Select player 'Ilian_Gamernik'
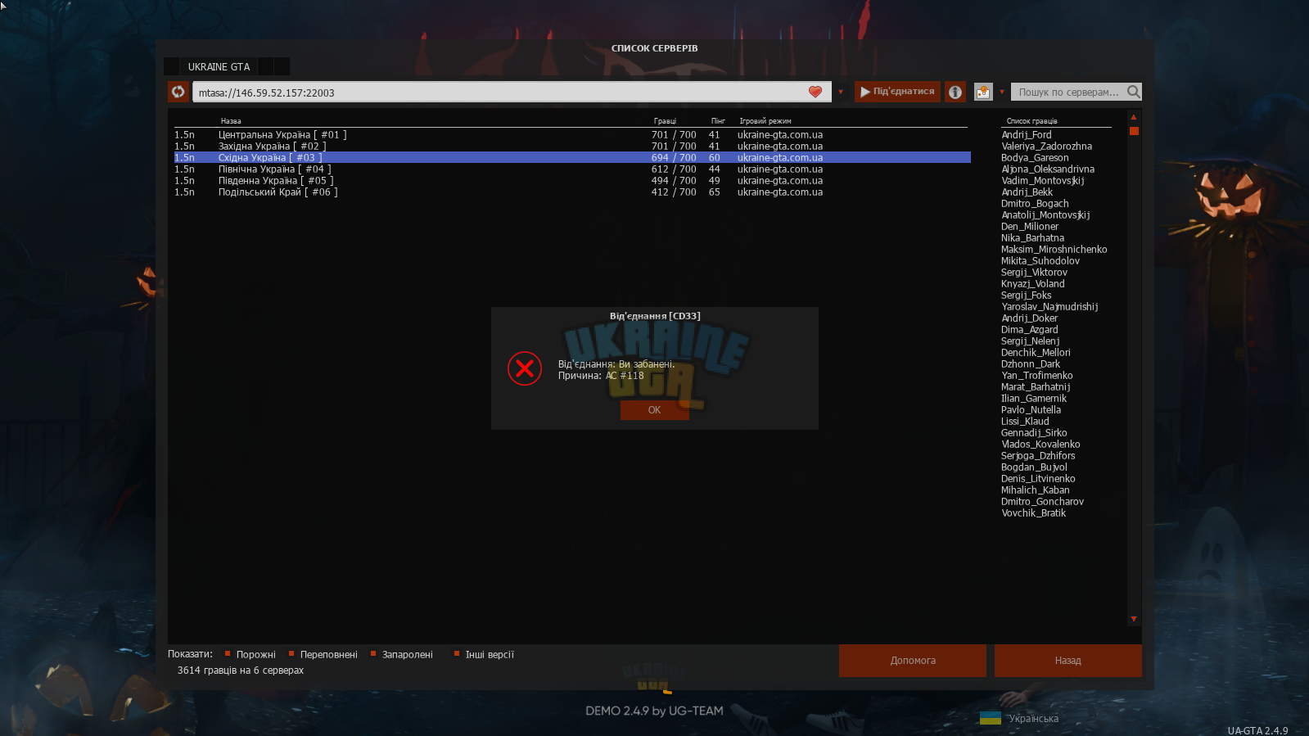The width and height of the screenshot is (1309, 736). 1034,398
